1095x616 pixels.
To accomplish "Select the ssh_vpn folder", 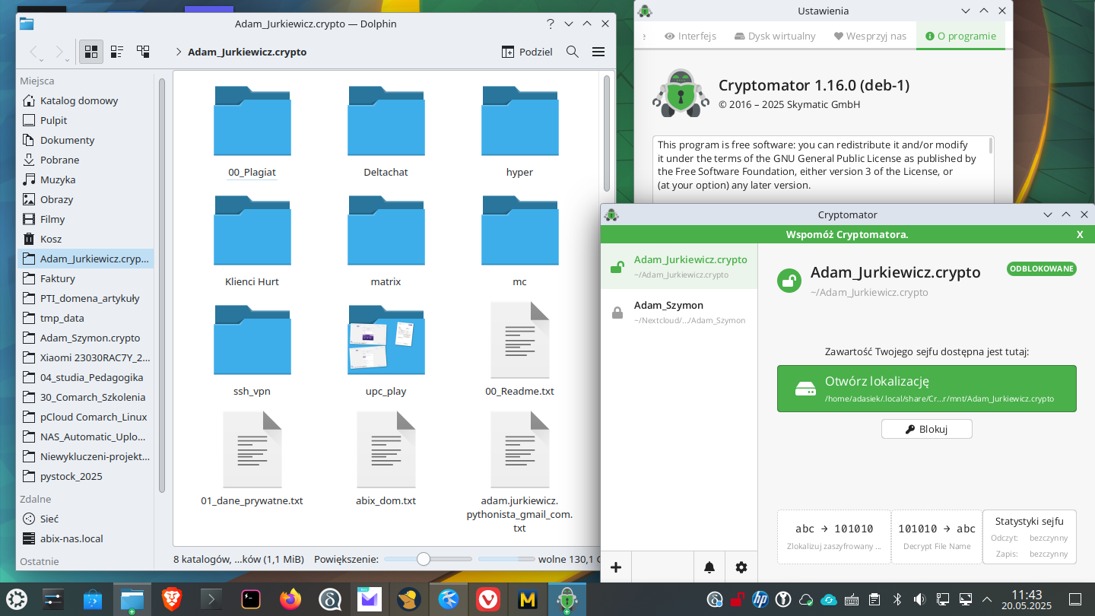I will pos(252,351).
